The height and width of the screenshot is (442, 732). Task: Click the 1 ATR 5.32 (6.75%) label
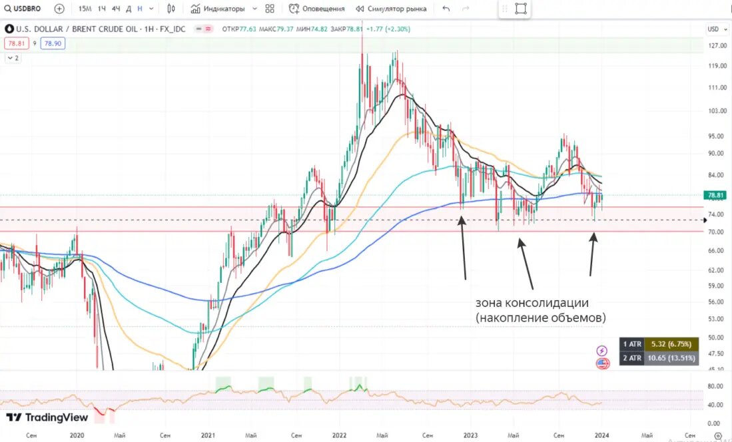point(659,344)
